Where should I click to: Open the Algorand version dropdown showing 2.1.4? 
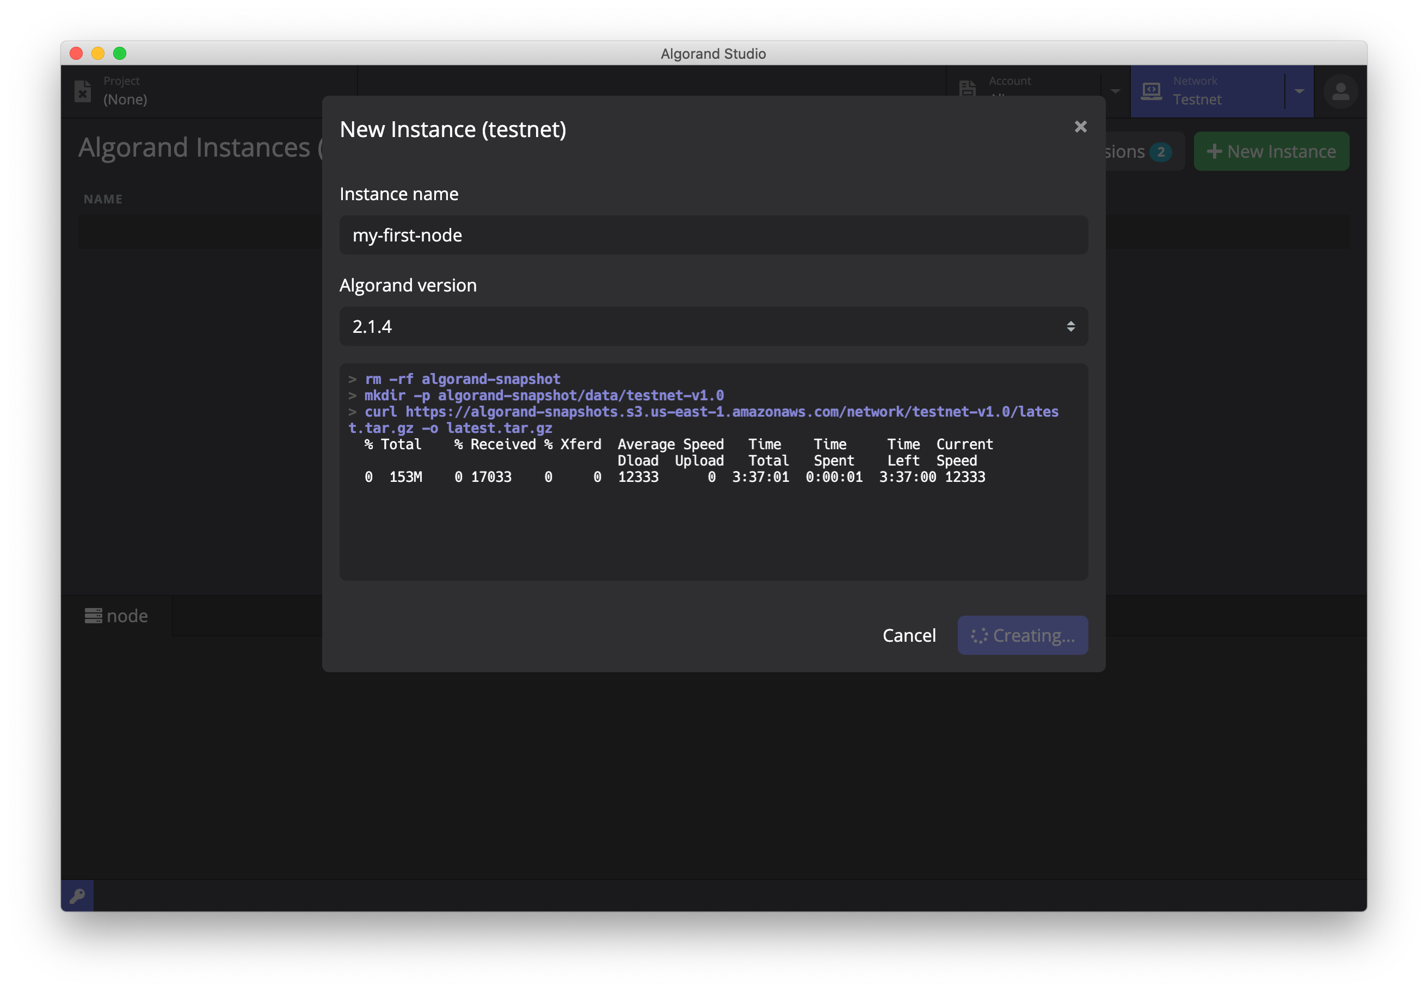pos(713,326)
